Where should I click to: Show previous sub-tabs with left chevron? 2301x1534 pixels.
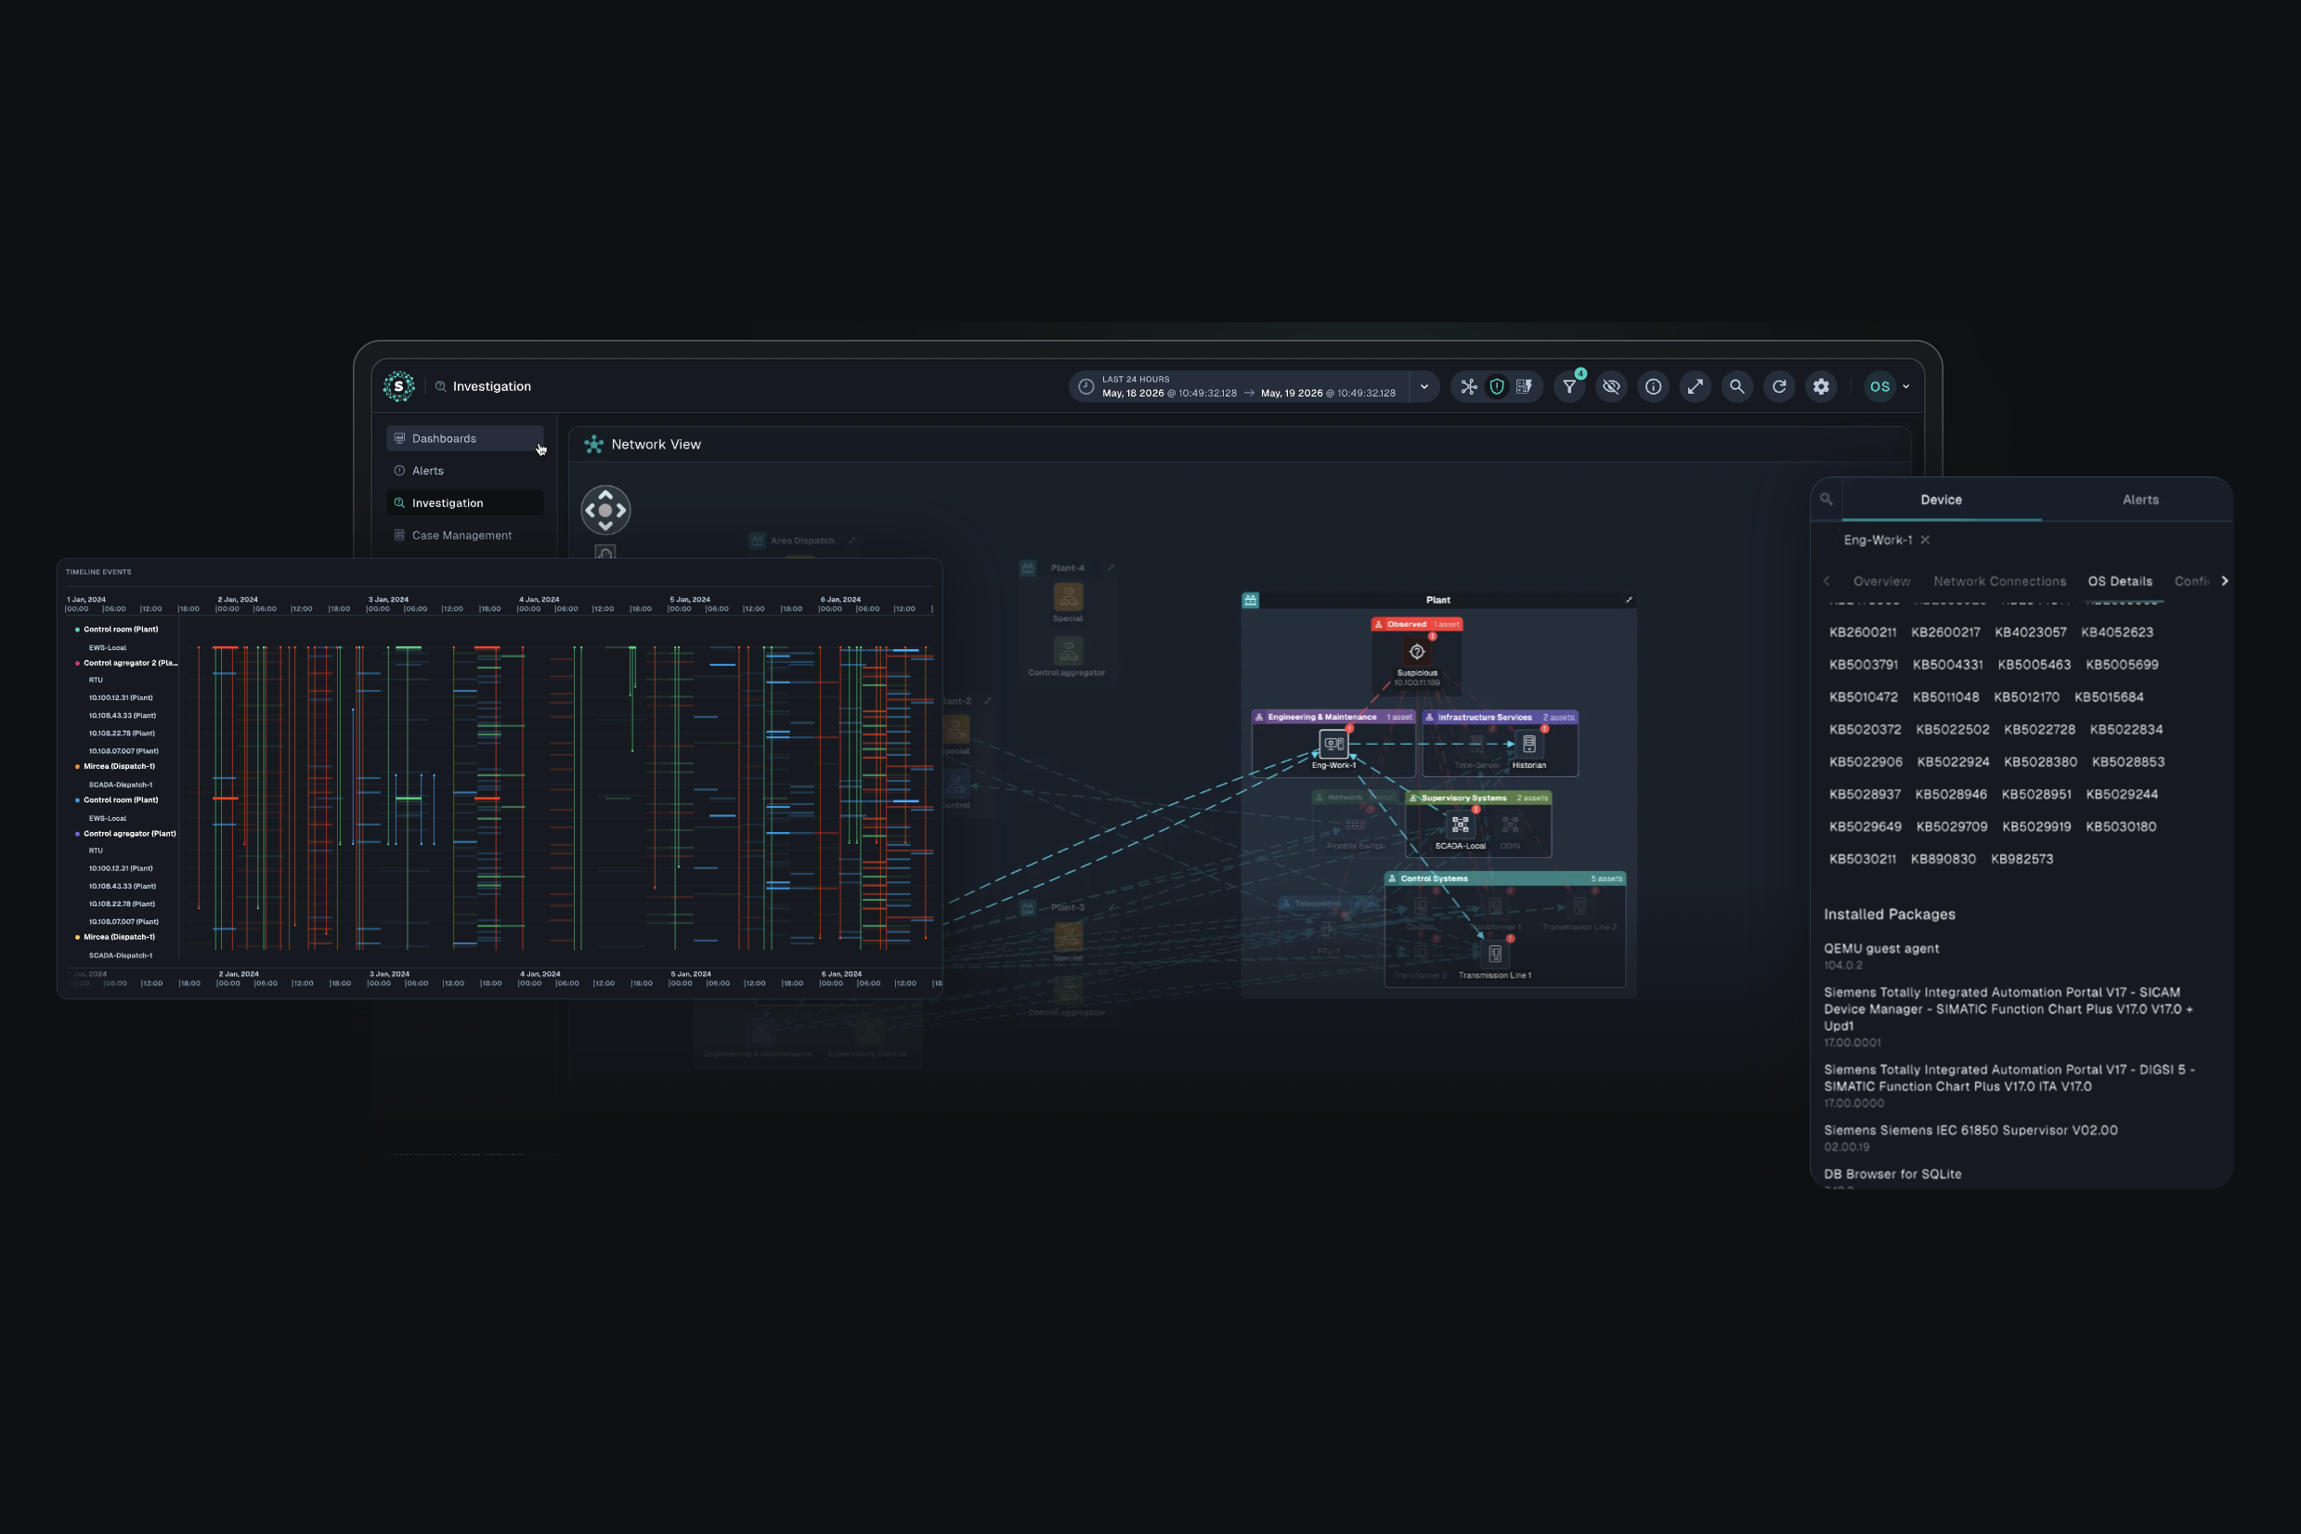(x=1826, y=581)
